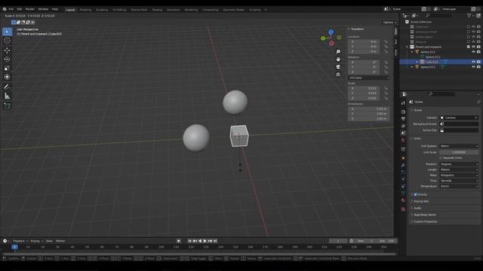Click the Blender logo menu icon
Image resolution: width=483 pixels, height=271 pixels.
click(5, 9)
